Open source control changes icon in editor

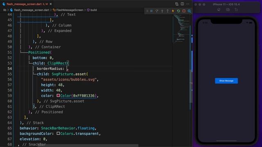click(177, 4)
